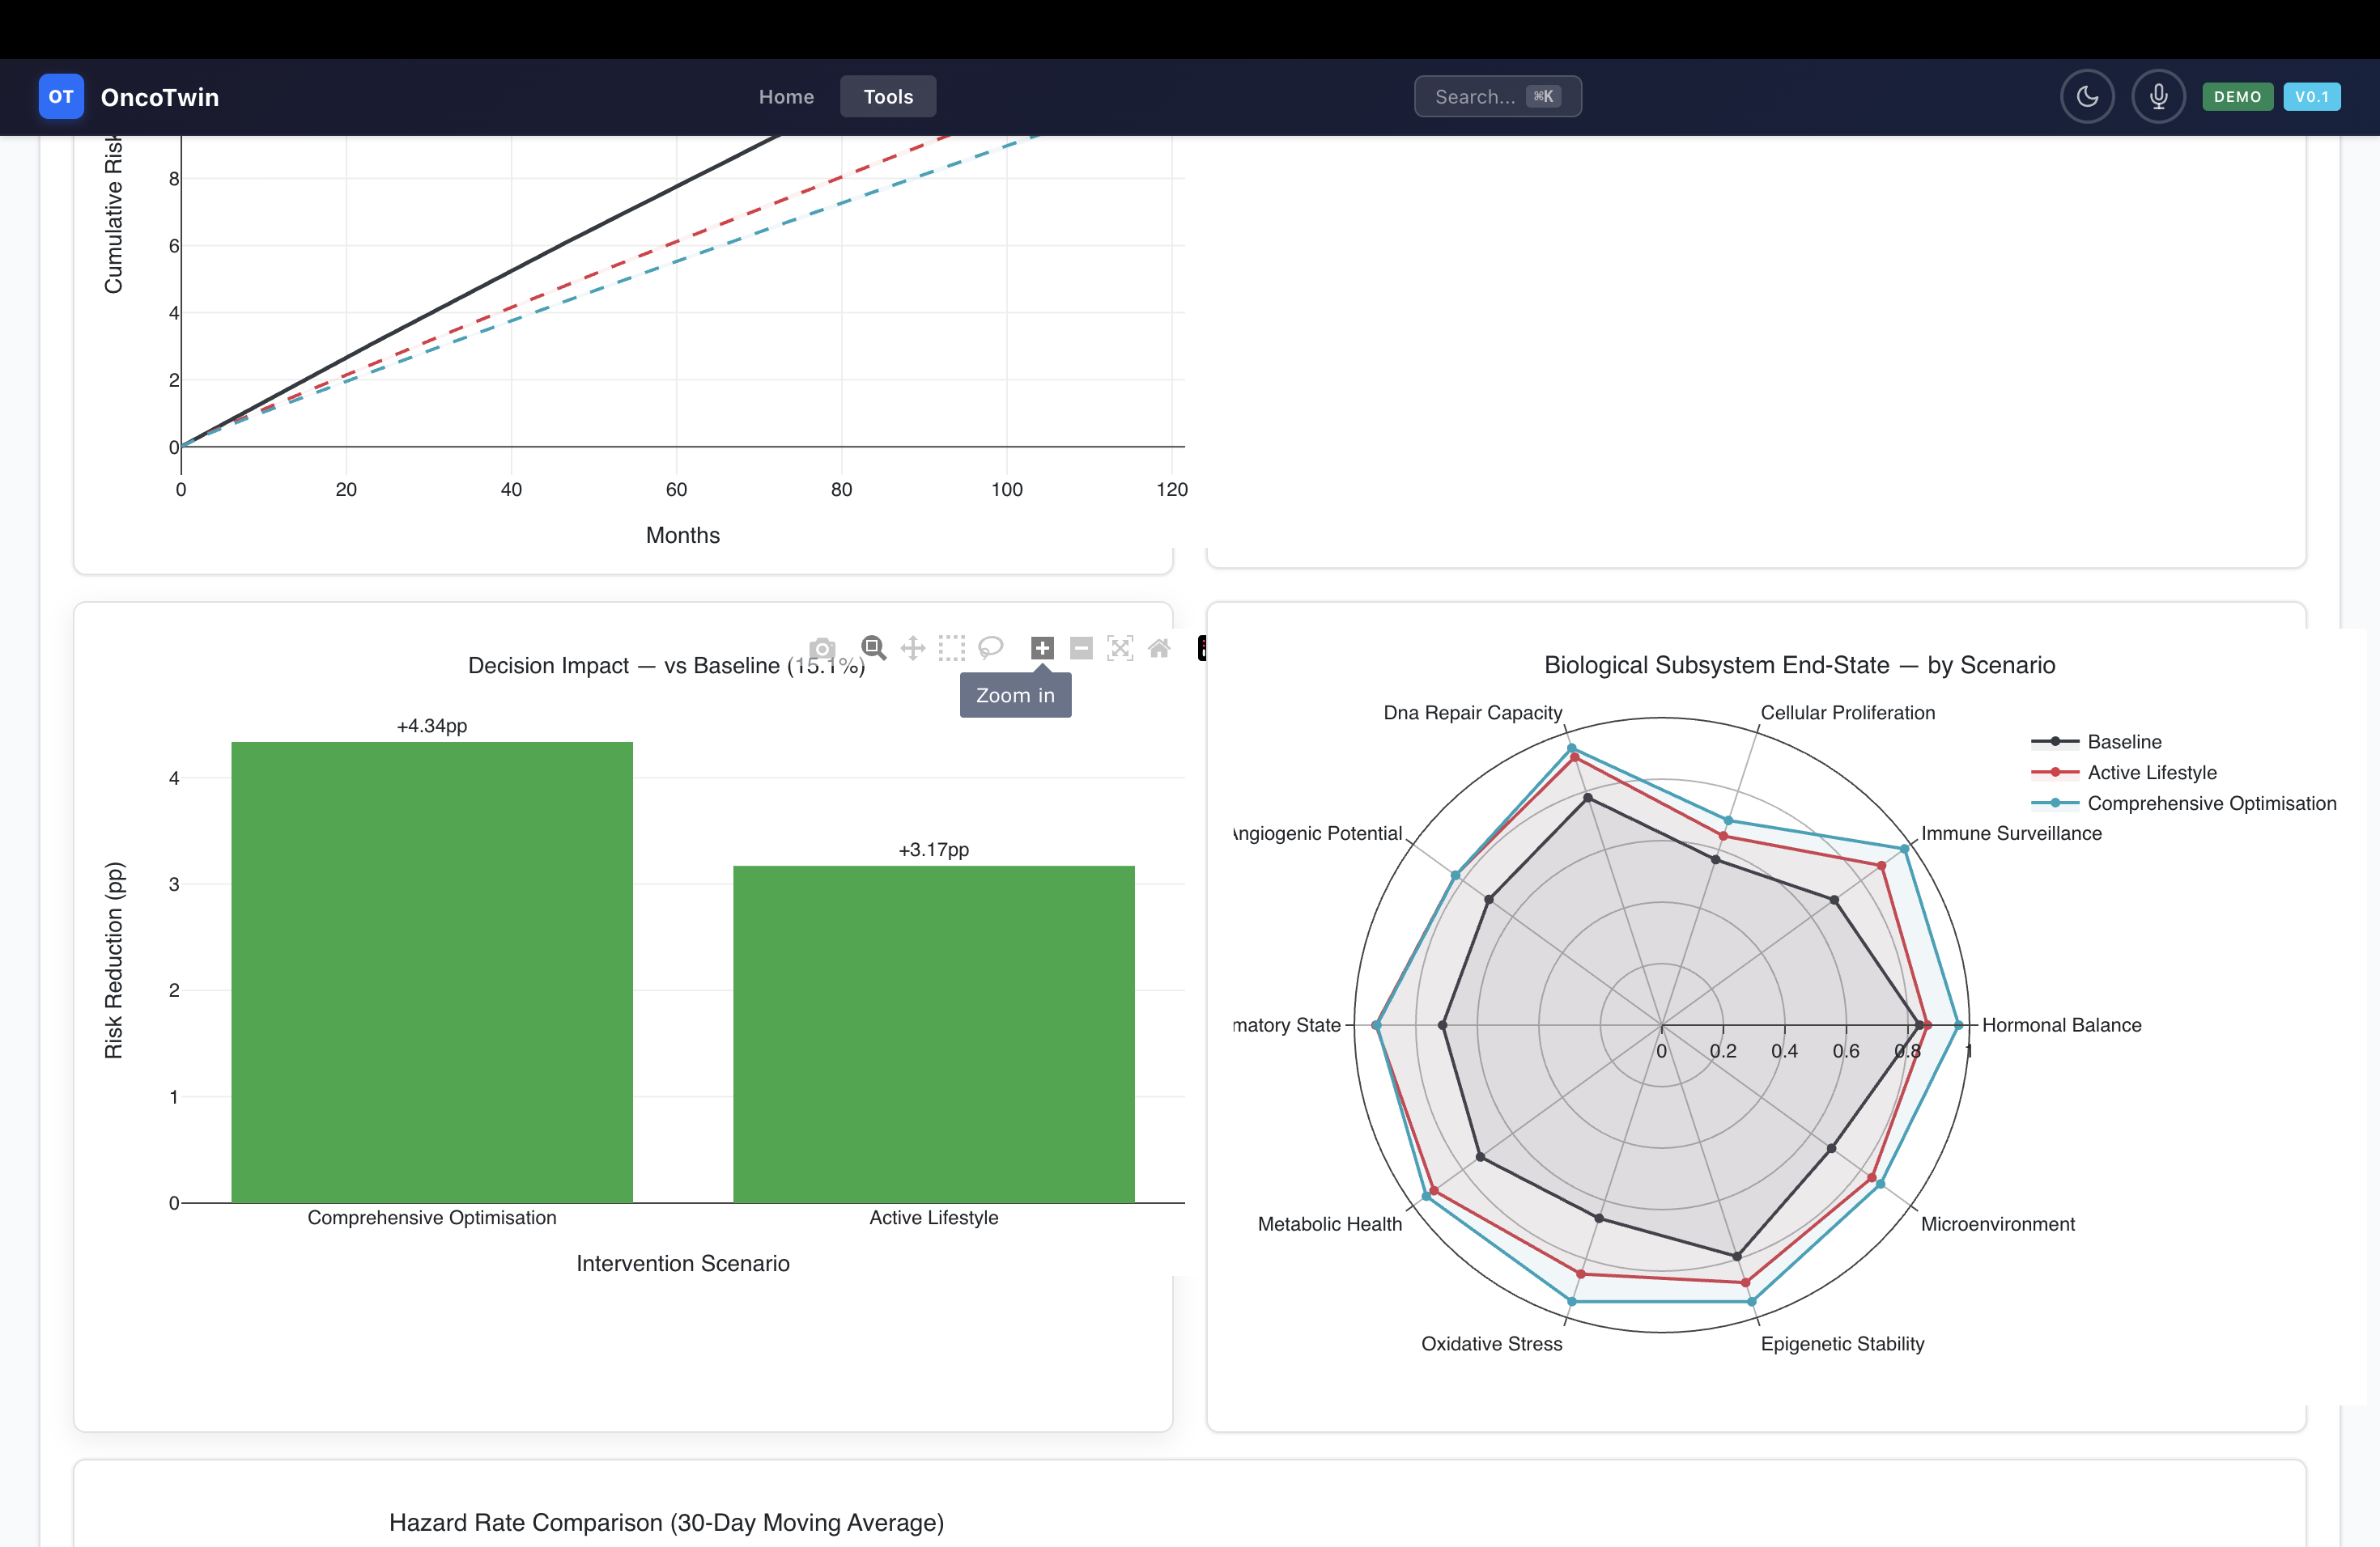Download the bar chart as PNG via the camera icon

point(822,649)
